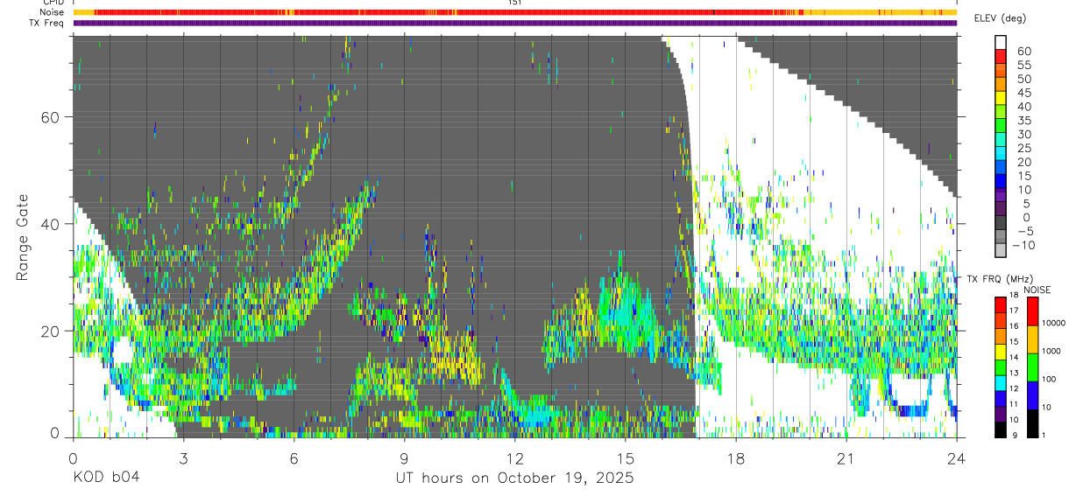1076x496 pixels.
Task: Click 'UT hours on October 19, 2025' axis title
Action: click(x=515, y=479)
